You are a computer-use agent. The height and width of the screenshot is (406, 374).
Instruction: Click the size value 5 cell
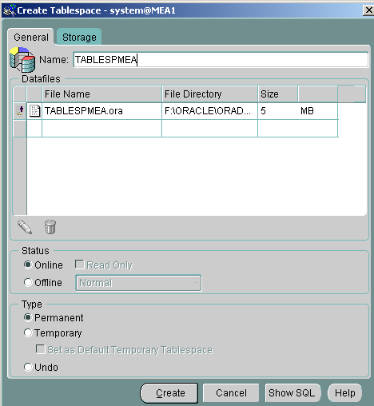(278, 111)
